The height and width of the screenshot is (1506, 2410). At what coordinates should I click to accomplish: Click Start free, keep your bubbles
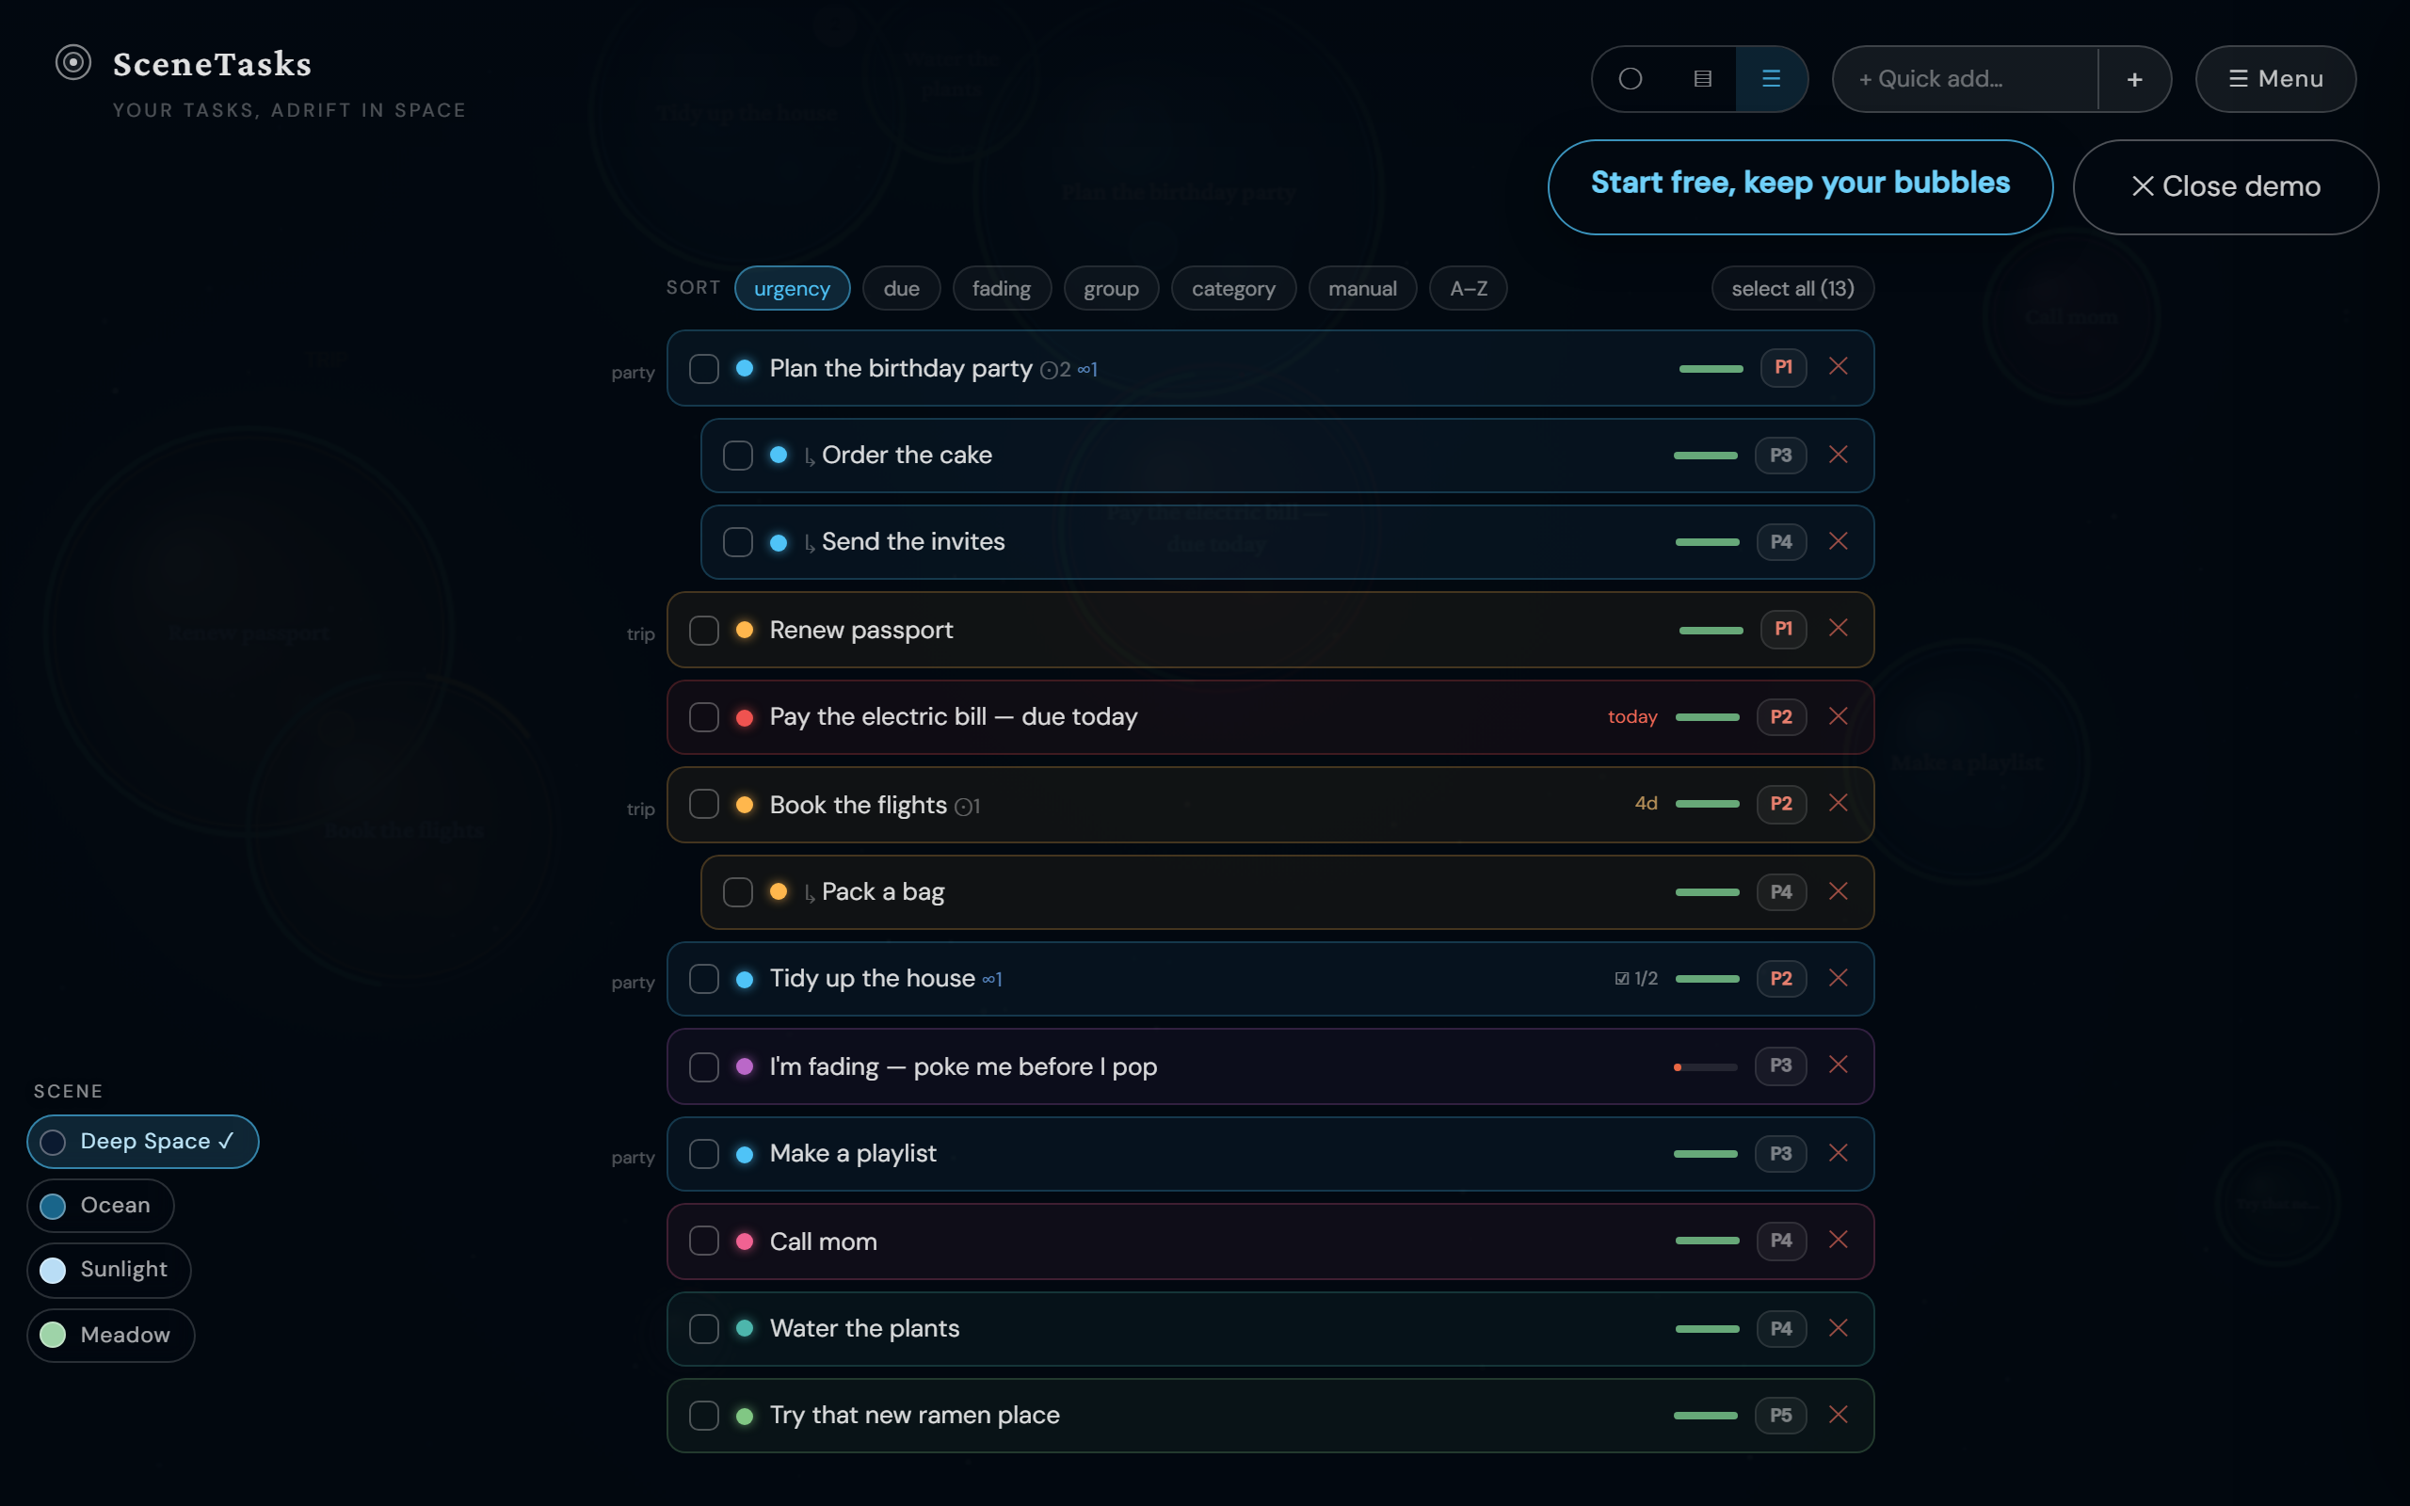(x=1800, y=187)
